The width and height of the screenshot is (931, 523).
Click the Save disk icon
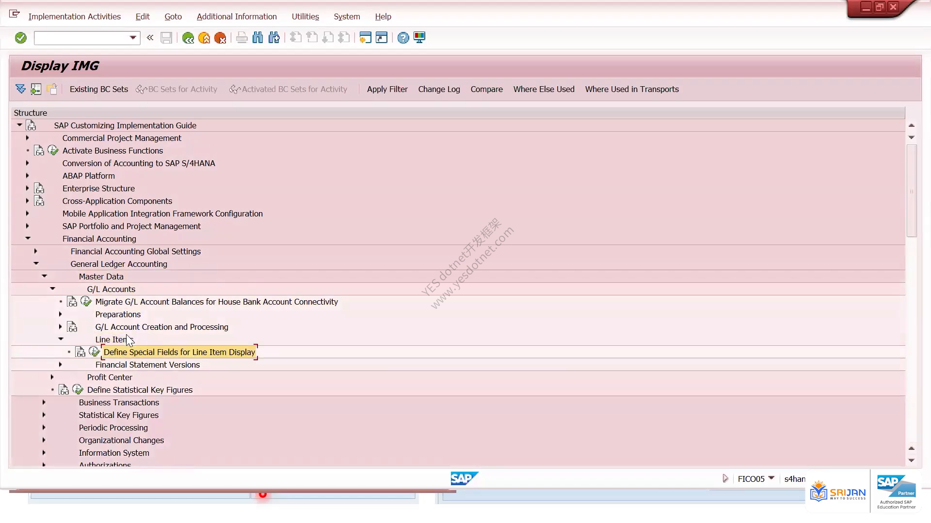(x=166, y=38)
